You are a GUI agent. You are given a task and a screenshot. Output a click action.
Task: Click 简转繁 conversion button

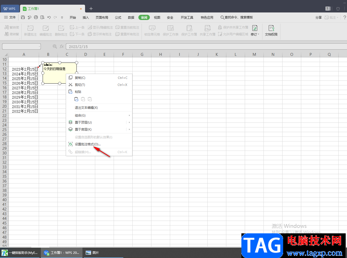click(x=12, y=34)
